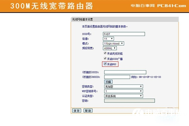
Task: Click the 无线网络基本设置 panel title
Action: tap(82, 20)
